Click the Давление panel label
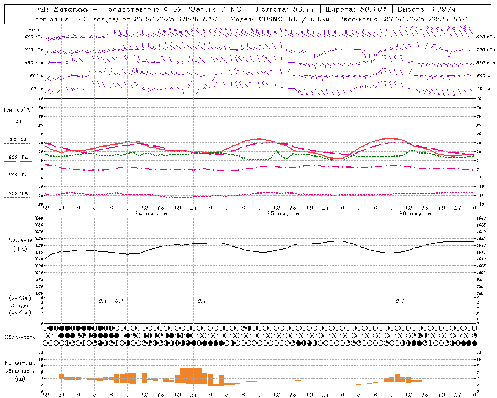 pos(20,240)
